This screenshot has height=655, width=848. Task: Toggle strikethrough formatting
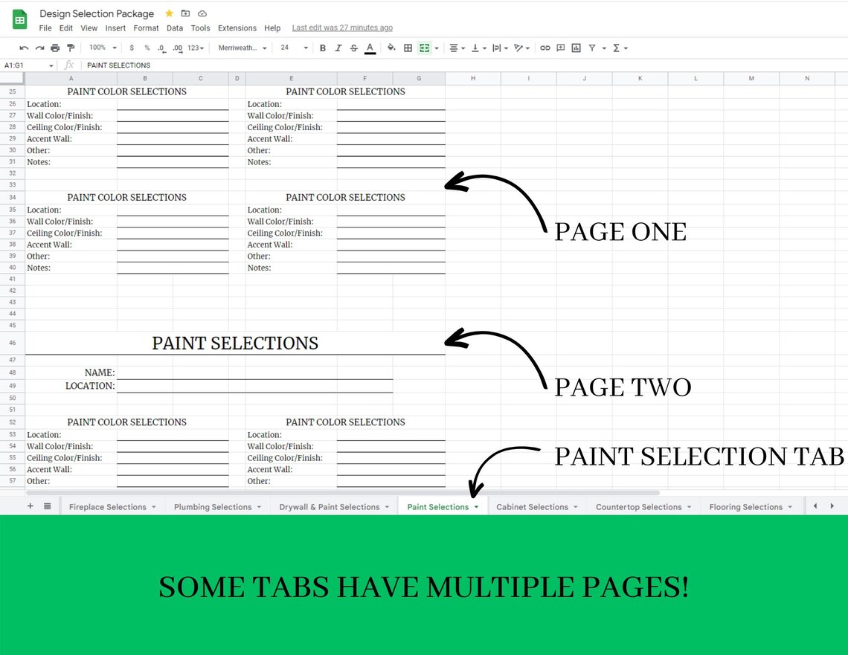(x=354, y=48)
